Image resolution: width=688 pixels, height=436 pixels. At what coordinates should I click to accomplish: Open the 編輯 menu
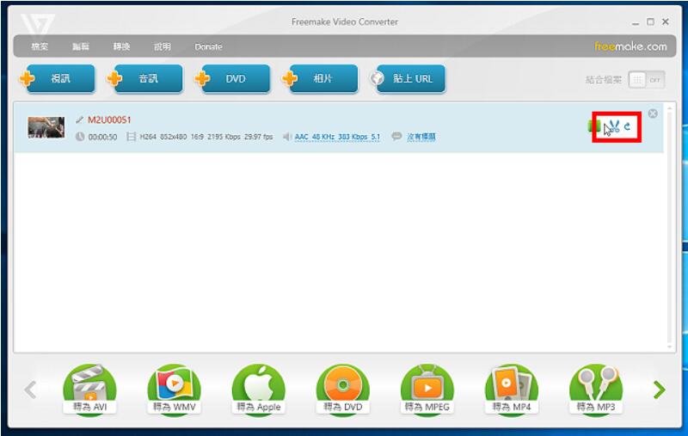pyautogui.click(x=81, y=46)
